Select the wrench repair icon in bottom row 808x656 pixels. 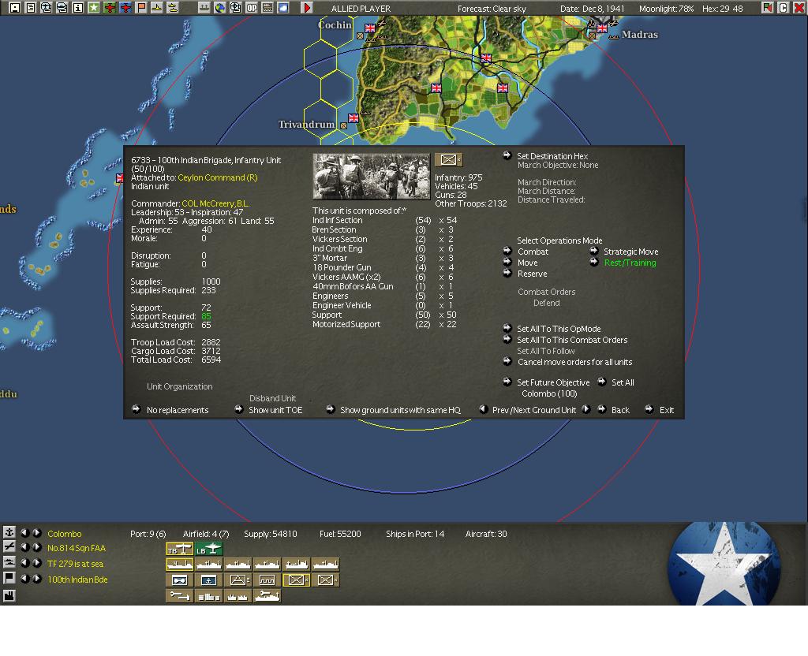click(x=179, y=596)
